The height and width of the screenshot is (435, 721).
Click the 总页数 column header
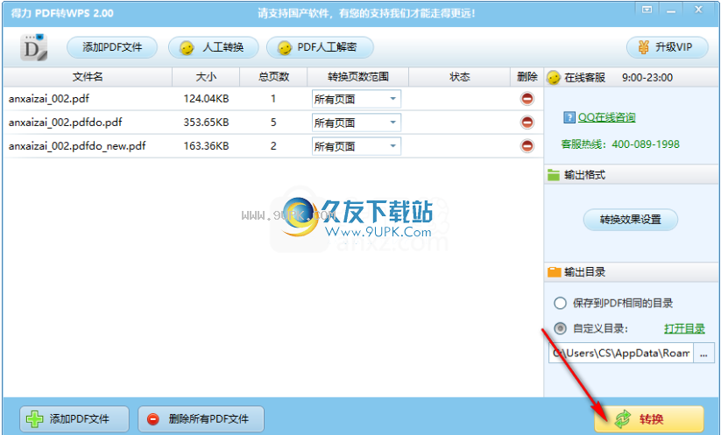click(x=273, y=77)
